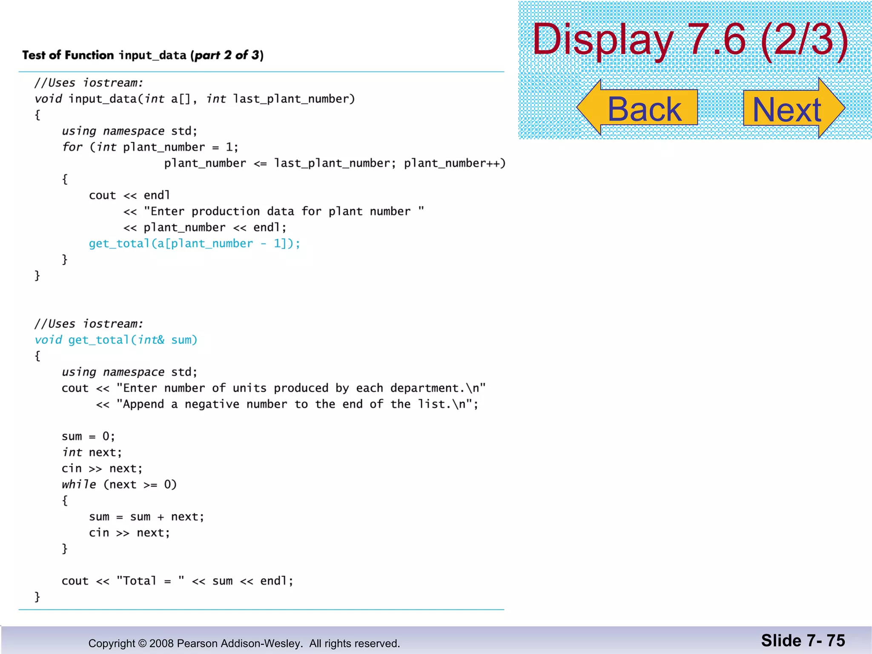
Task: Click the Next arrow button
Action: coord(794,108)
